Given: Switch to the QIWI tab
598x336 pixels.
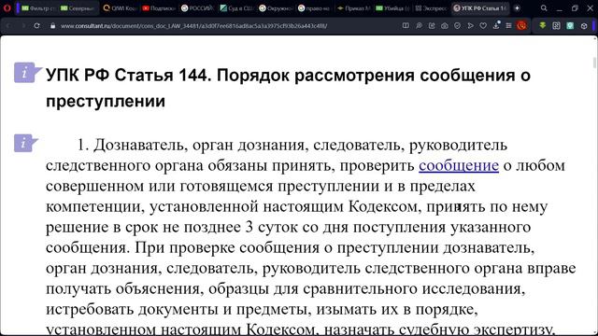Looking at the screenshot, I should pos(120,8).
